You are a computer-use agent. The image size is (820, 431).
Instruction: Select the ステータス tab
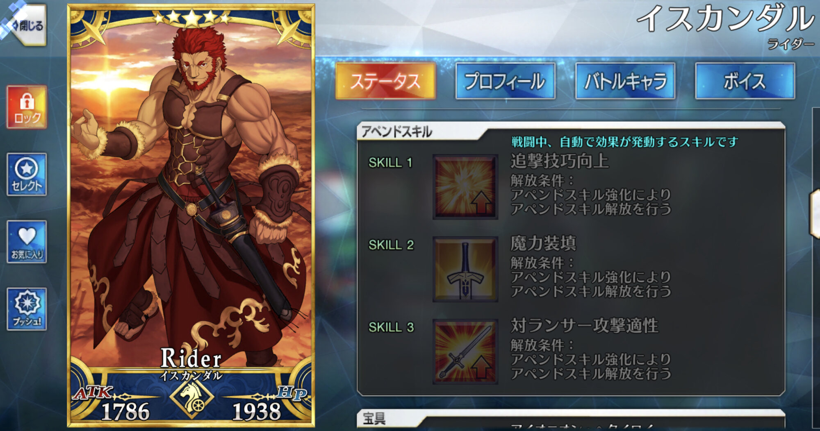pos(385,81)
